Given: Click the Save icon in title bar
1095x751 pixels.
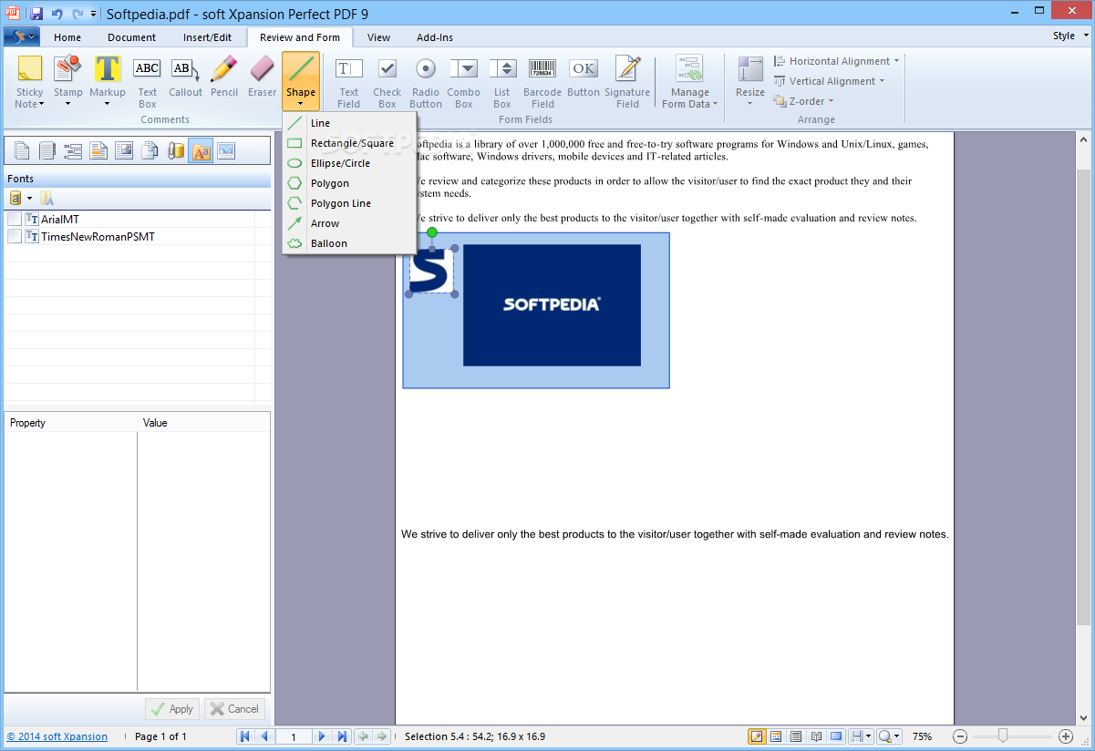Looking at the screenshot, I should click(36, 13).
